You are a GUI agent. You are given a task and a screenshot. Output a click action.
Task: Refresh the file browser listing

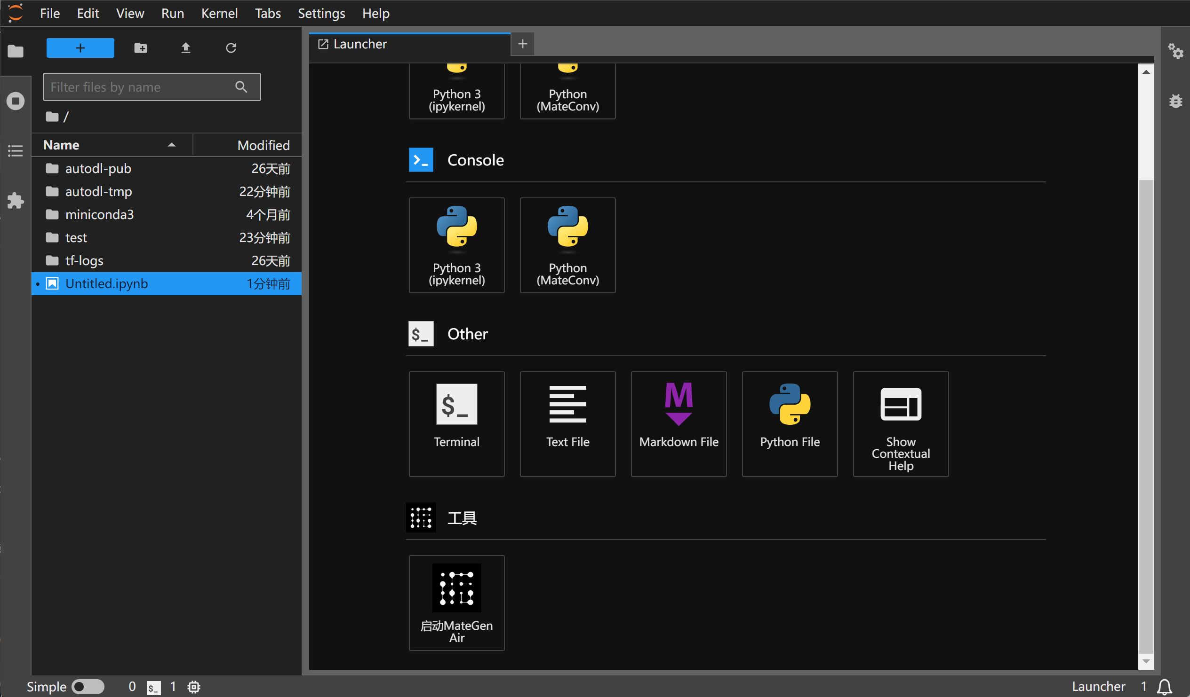click(231, 47)
